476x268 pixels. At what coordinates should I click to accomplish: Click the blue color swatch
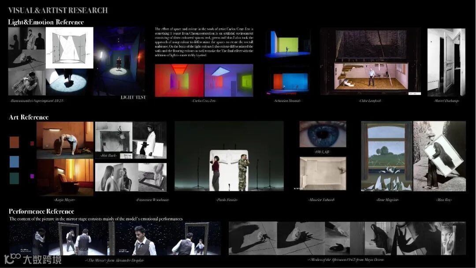click(x=14, y=161)
